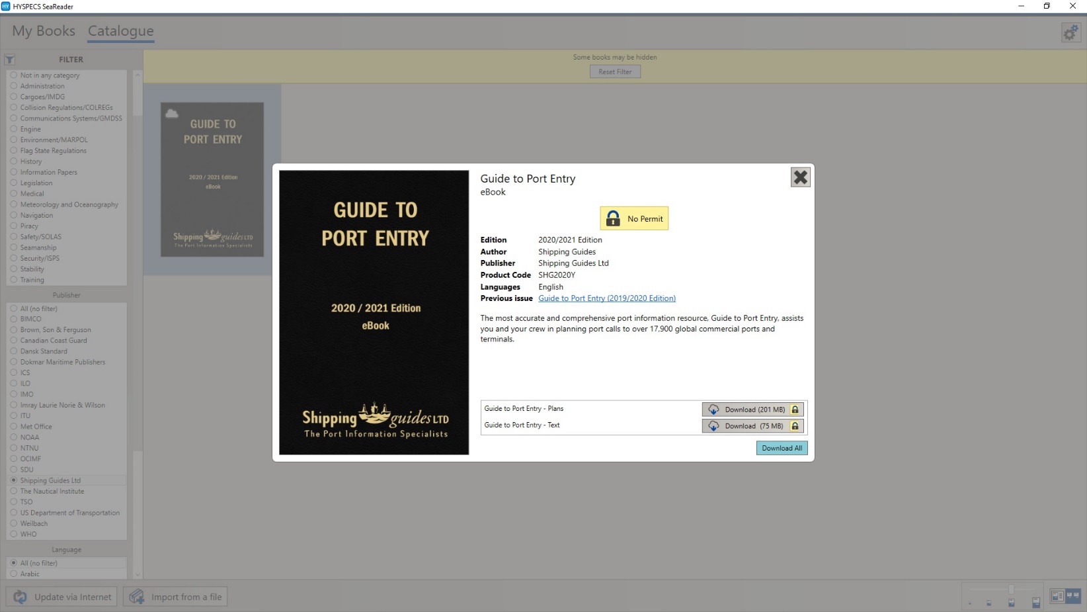Click lock icon on 75 MB download
1087x612 pixels.
[x=795, y=426]
